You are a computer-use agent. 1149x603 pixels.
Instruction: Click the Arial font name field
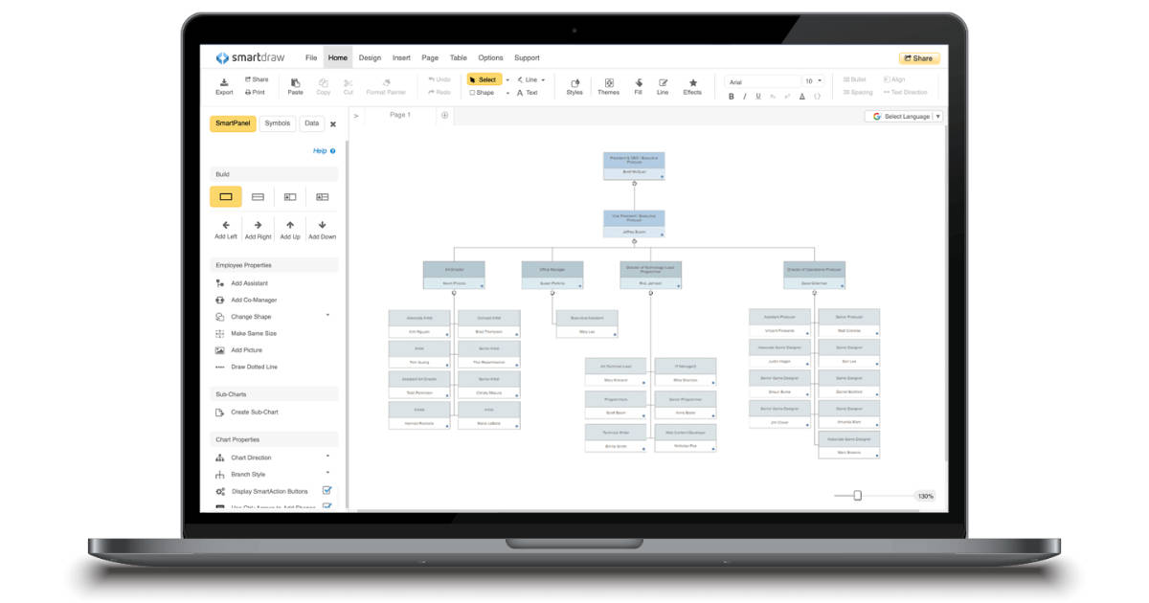pos(761,80)
